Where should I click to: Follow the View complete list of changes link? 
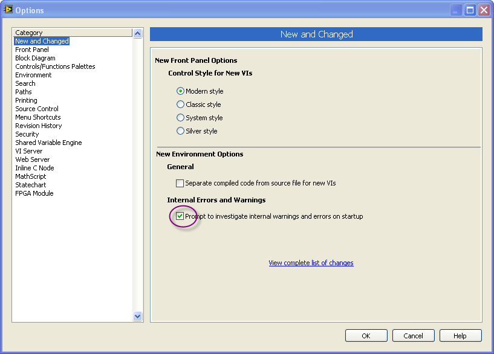pyautogui.click(x=311, y=263)
